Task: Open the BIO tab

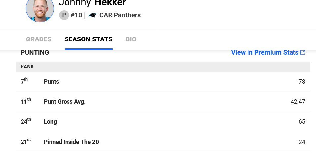Action: coord(131,39)
